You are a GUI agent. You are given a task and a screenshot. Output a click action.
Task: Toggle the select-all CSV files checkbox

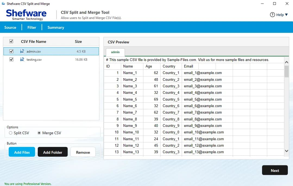[x=11, y=41]
